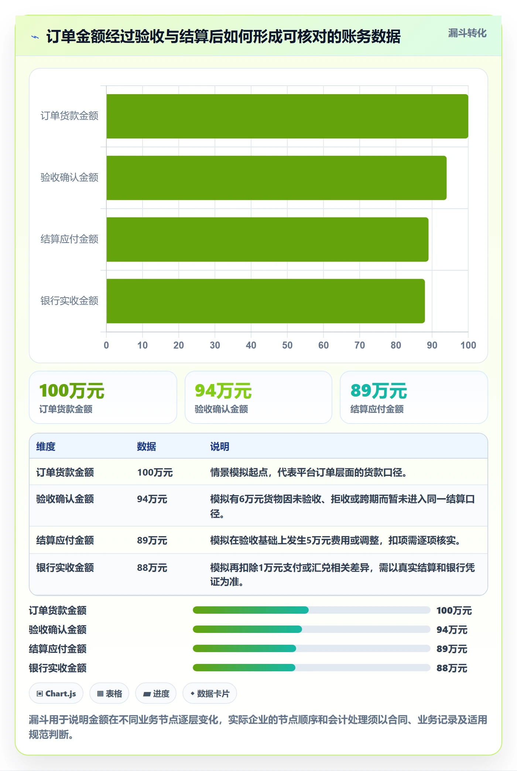Click the Chart.js chip icon

coord(40,694)
